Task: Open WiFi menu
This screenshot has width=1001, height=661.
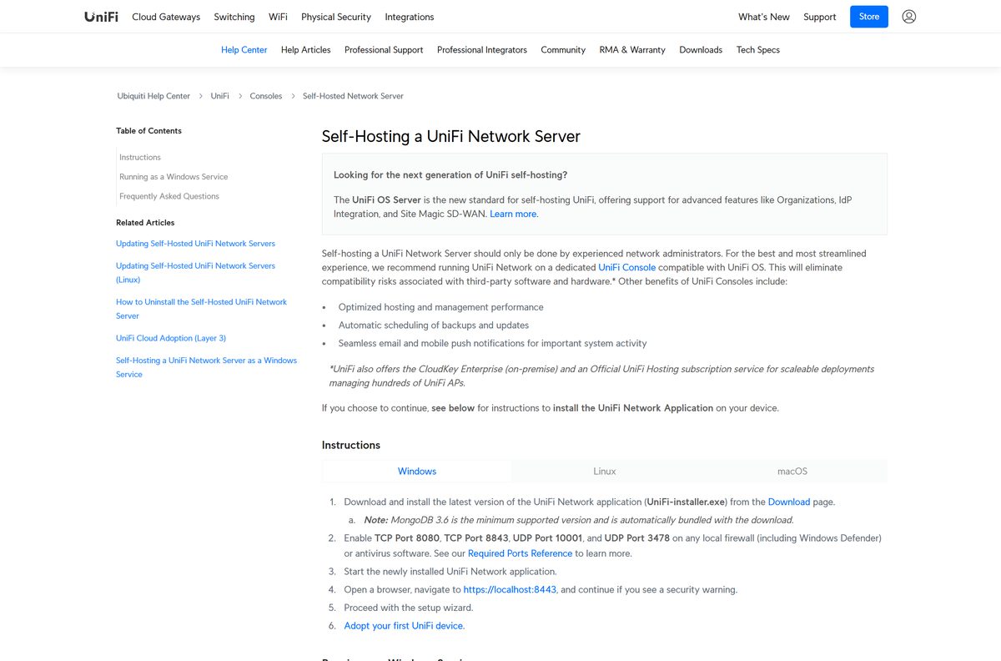Action: (278, 17)
